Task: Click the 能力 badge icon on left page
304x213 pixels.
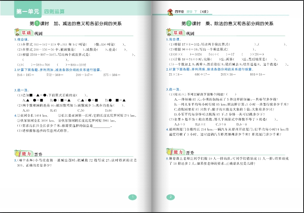Action: tap(17, 152)
